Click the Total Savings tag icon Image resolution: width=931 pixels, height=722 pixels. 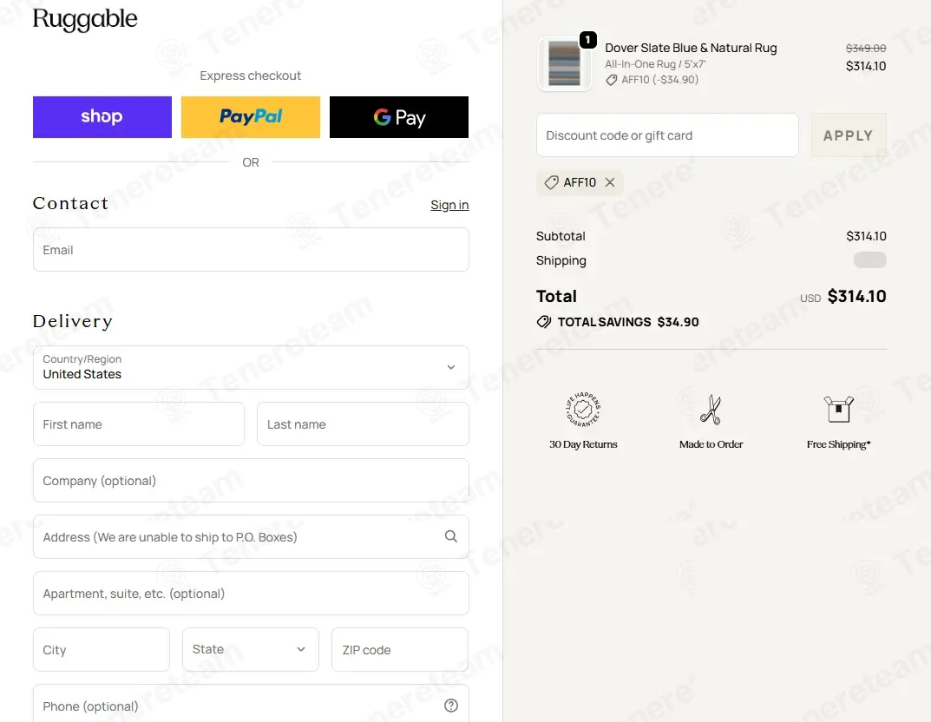click(x=544, y=322)
